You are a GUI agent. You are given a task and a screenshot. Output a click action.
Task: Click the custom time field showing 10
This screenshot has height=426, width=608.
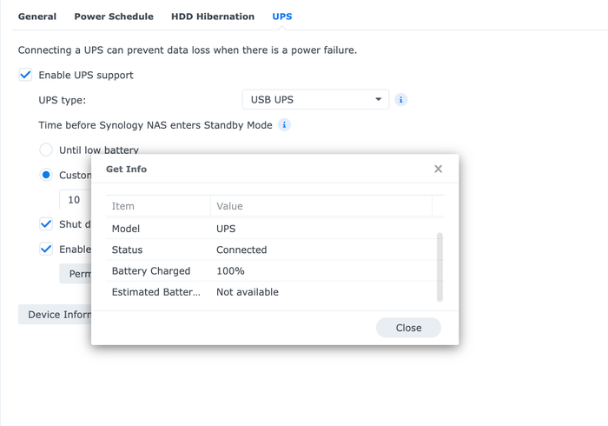pyautogui.click(x=75, y=200)
